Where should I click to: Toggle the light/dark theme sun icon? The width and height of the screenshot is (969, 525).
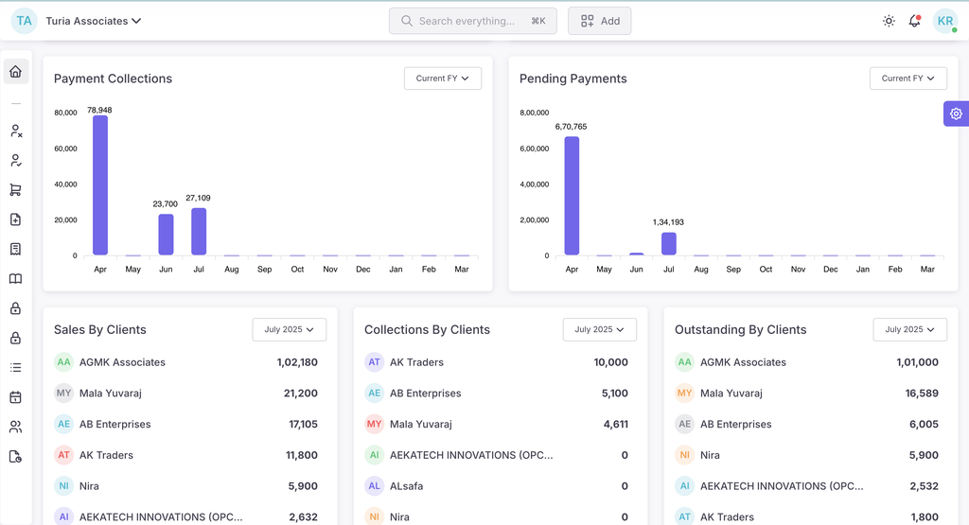pos(889,21)
